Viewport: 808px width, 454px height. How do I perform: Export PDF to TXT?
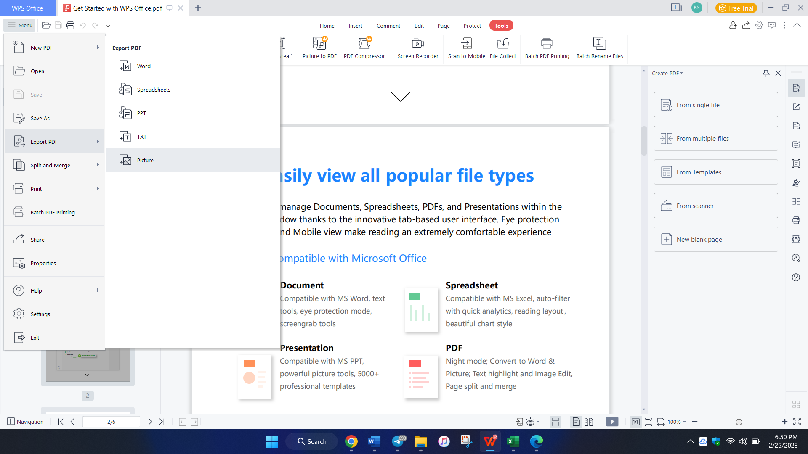click(193, 137)
